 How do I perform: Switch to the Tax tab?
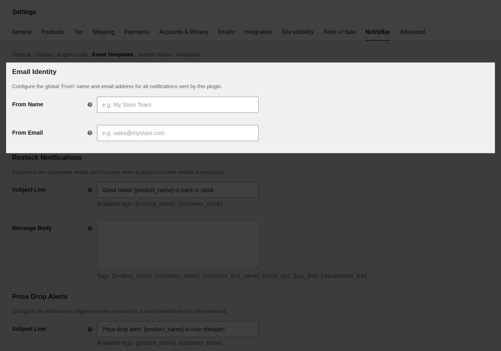pyautogui.click(x=78, y=32)
